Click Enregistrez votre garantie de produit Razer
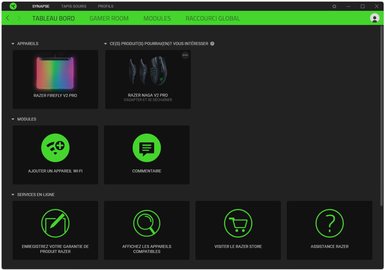Image resolution: width=385 pixels, height=270 pixels. click(55, 249)
